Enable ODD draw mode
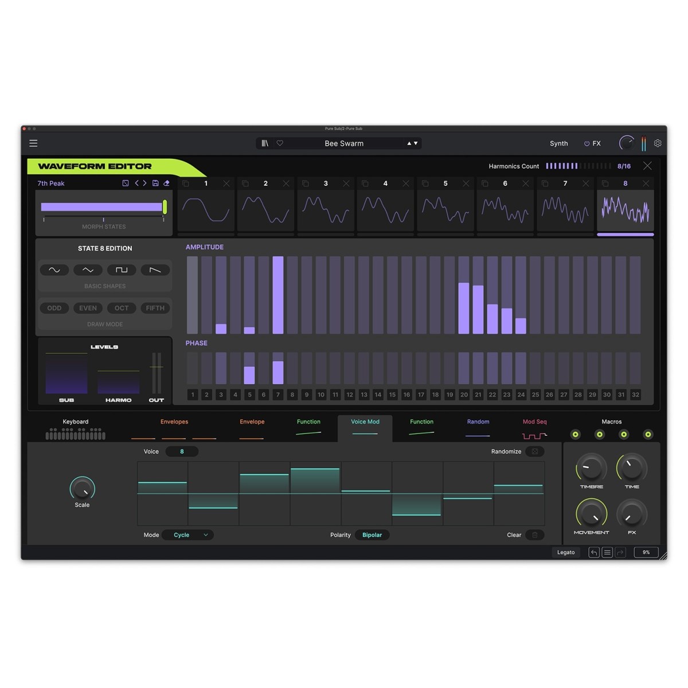Viewport: 688px width, 688px height. click(x=54, y=308)
